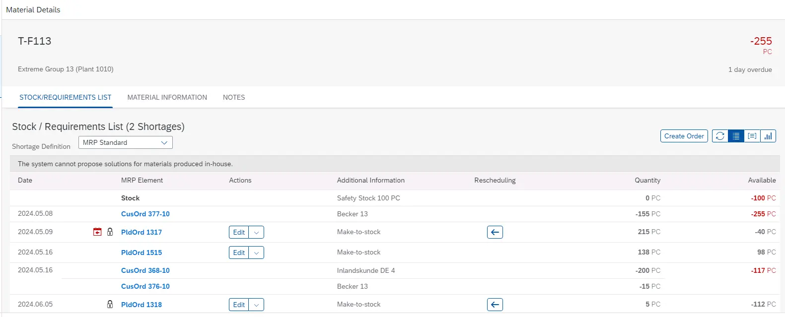This screenshot has width=785, height=317.
Task: Open the CusOrd 377-10 link
Action: (x=145, y=214)
